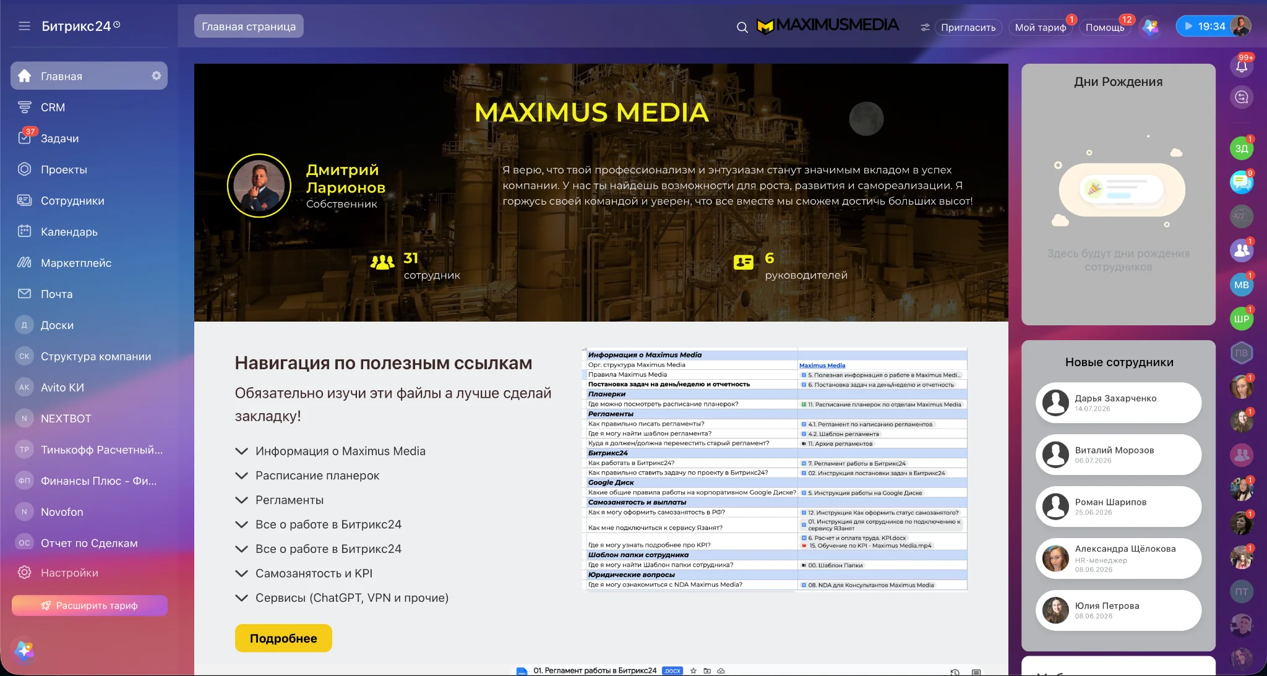Click the Пригласить button
This screenshot has height=676, width=1267.
click(968, 27)
